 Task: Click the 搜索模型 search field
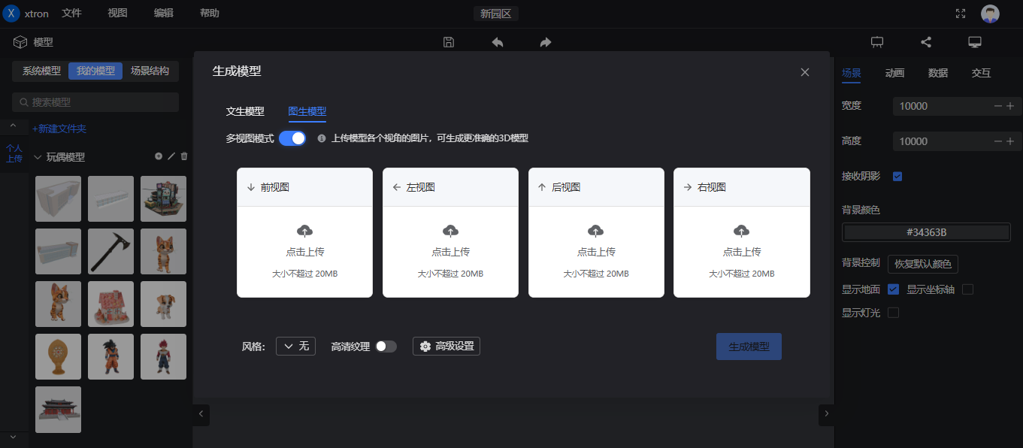point(95,102)
